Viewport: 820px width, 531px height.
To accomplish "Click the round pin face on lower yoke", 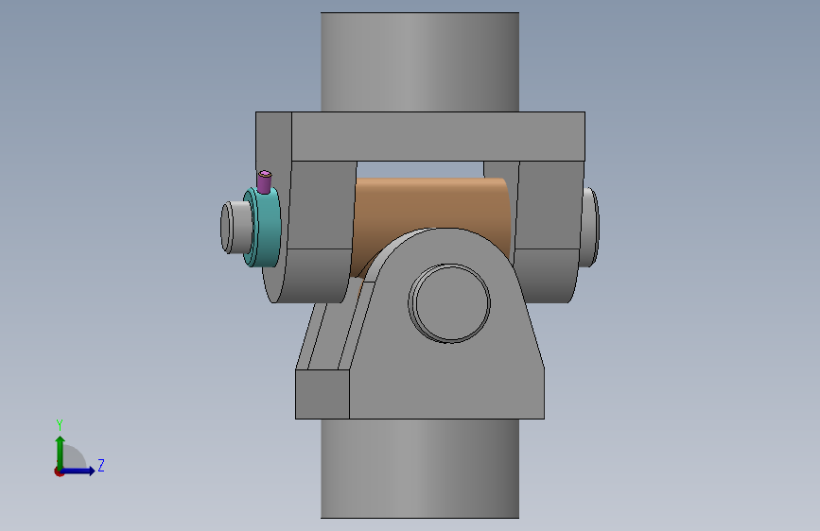I will coord(450,303).
